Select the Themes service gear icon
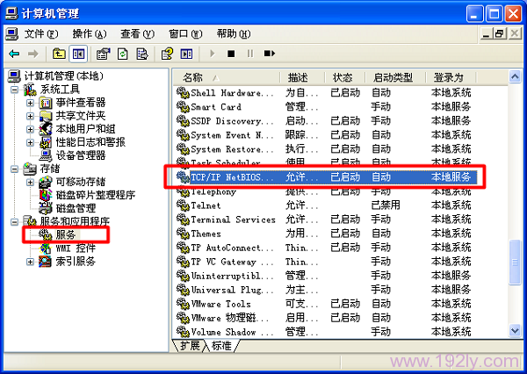This screenshot has height=374, width=527. (x=183, y=234)
